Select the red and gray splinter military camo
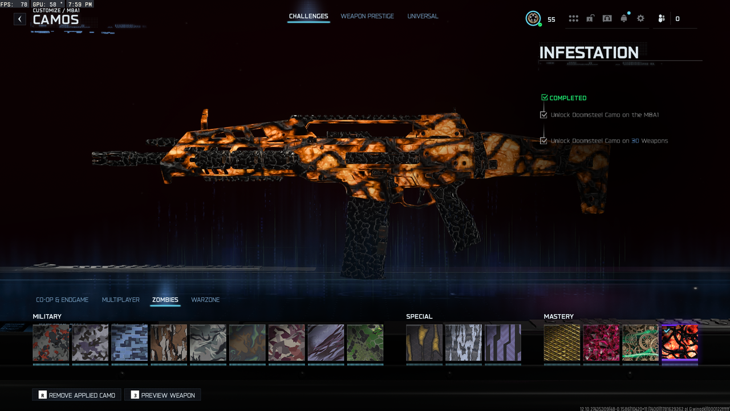 pyautogui.click(x=51, y=343)
